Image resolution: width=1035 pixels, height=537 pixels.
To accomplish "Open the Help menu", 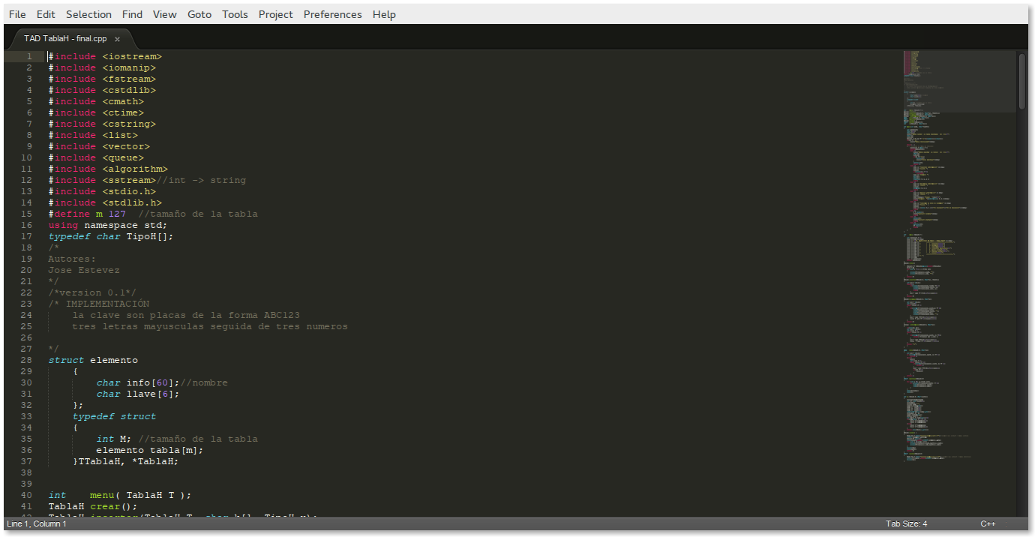I will 384,13.
